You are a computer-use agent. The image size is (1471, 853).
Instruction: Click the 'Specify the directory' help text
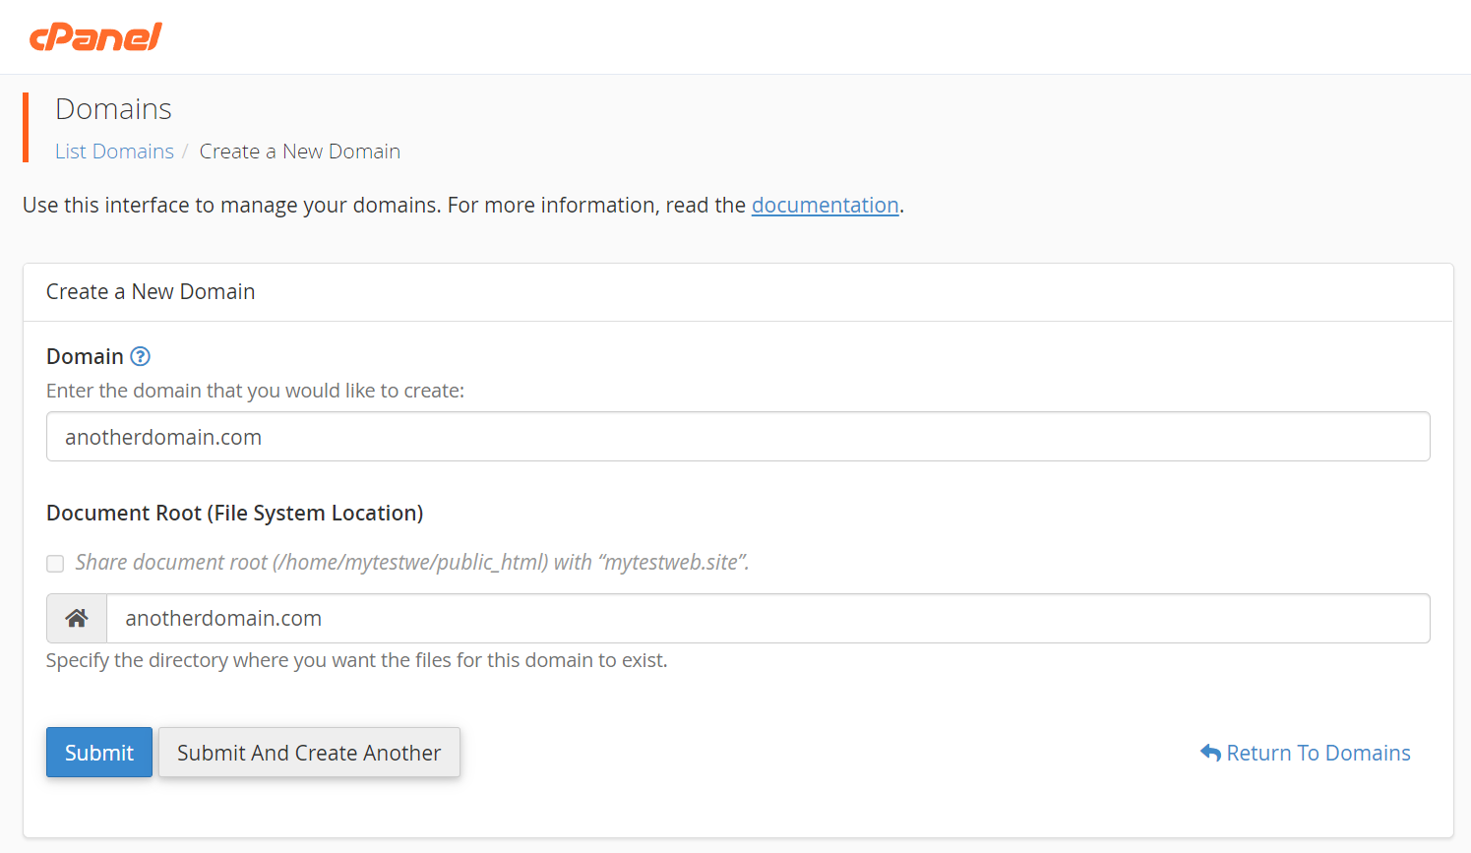tap(357, 660)
